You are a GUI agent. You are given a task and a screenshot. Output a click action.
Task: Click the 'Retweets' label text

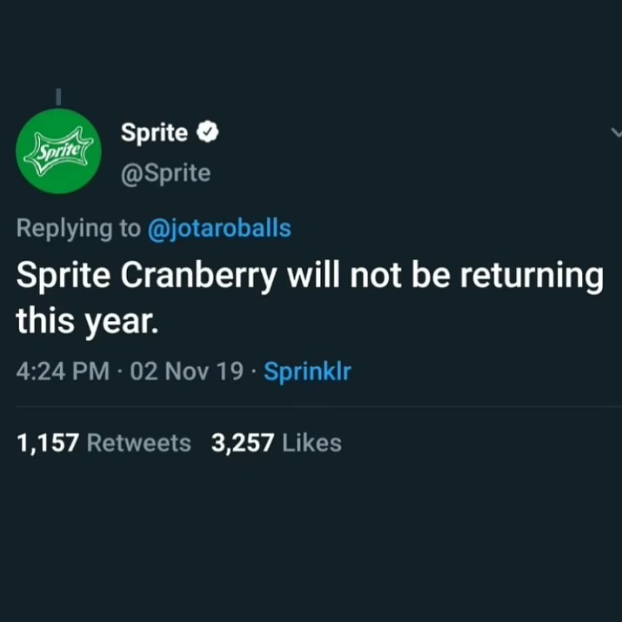click(x=139, y=443)
